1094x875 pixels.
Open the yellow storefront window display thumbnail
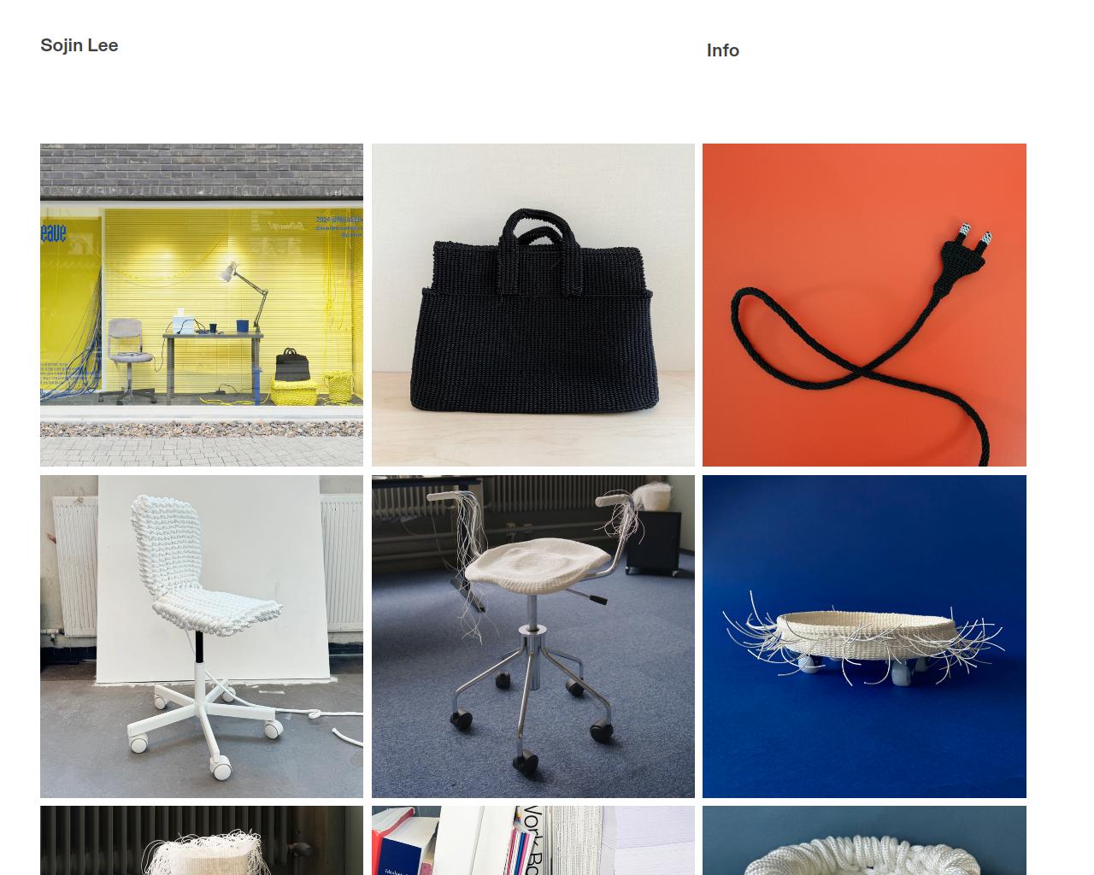click(x=202, y=305)
